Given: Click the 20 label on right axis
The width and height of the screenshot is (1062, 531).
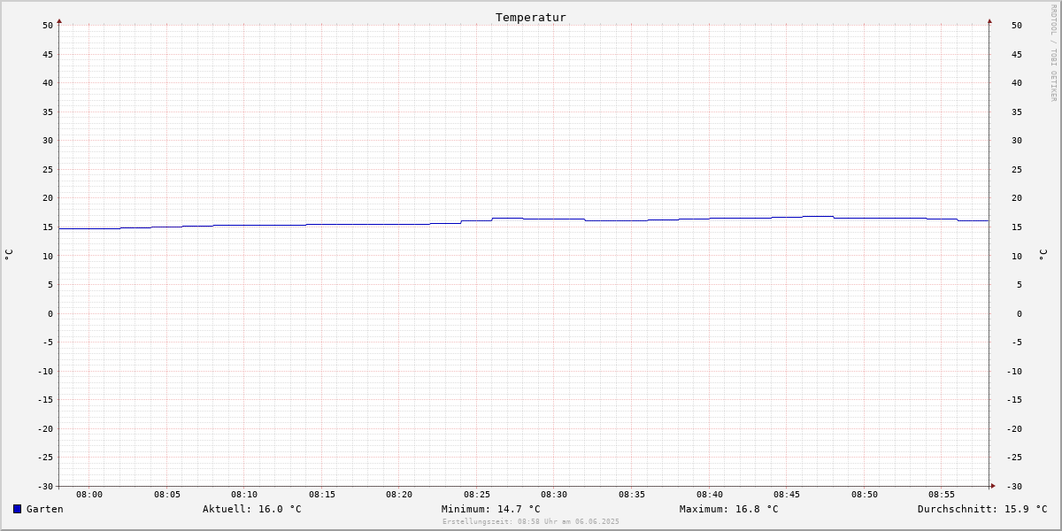Looking at the screenshot, I should point(1017,198).
